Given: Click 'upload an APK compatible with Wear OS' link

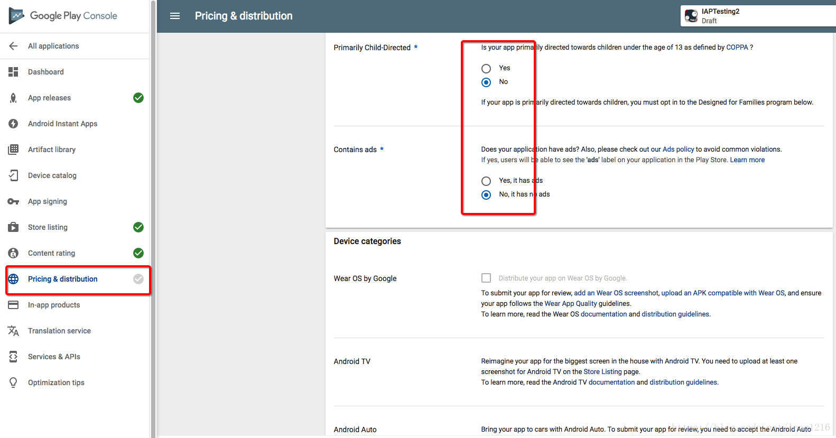Looking at the screenshot, I should pyautogui.click(x=723, y=293).
